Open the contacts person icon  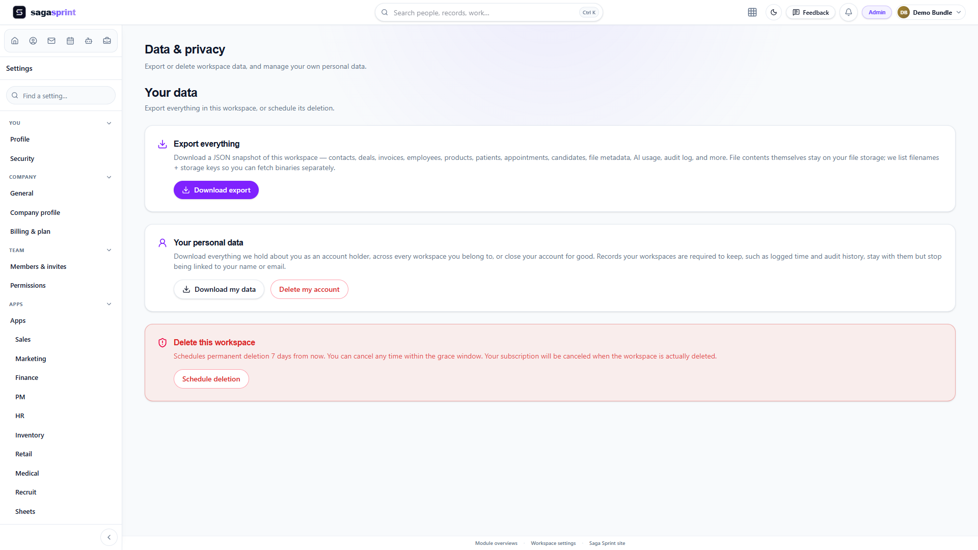pyautogui.click(x=33, y=41)
